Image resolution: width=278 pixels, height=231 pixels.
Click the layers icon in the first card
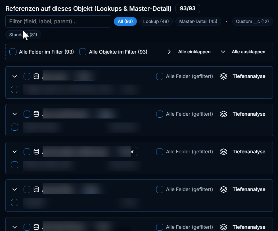click(223, 77)
